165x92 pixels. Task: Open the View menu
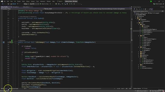click(11, 1)
